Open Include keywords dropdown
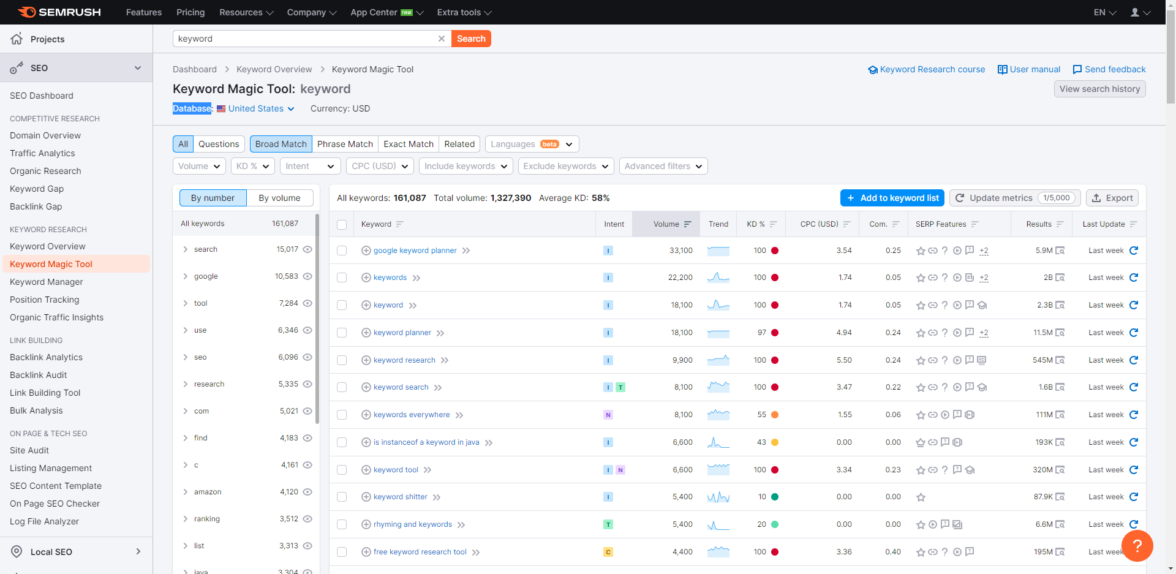1176x574 pixels. tap(466, 166)
